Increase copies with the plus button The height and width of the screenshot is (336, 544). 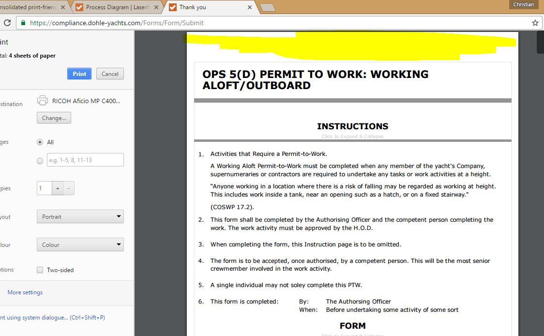pos(58,188)
